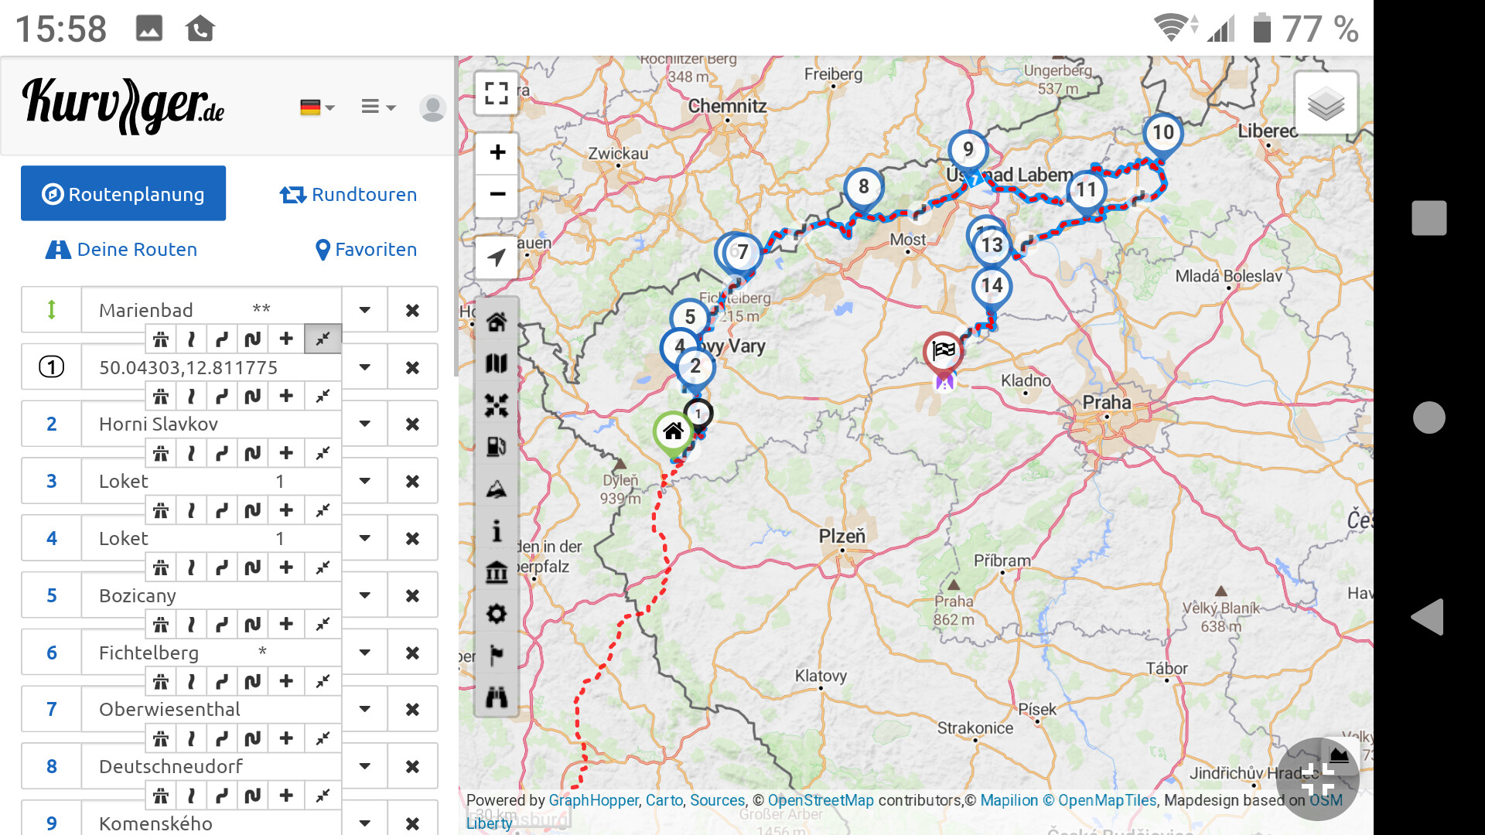The height and width of the screenshot is (835, 1485).
Task: Click the collapse arrows icon in sidebar
Action: click(497, 405)
